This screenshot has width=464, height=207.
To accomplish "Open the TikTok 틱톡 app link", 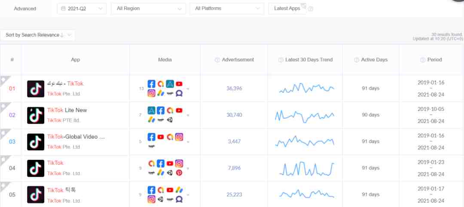I will tap(61, 190).
